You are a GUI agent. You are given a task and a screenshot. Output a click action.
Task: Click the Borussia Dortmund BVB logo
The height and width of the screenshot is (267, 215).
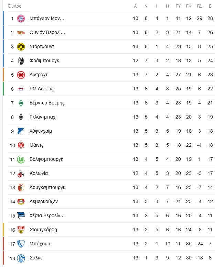21,47
